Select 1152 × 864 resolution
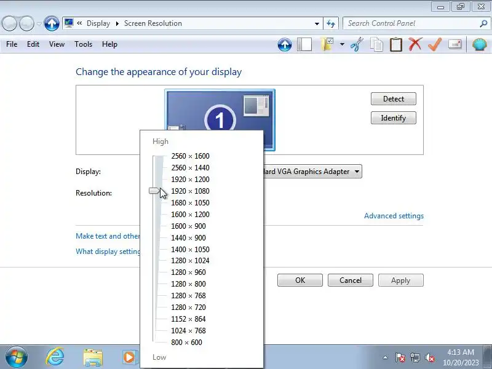Image resolution: width=492 pixels, height=369 pixels. pos(188,319)
